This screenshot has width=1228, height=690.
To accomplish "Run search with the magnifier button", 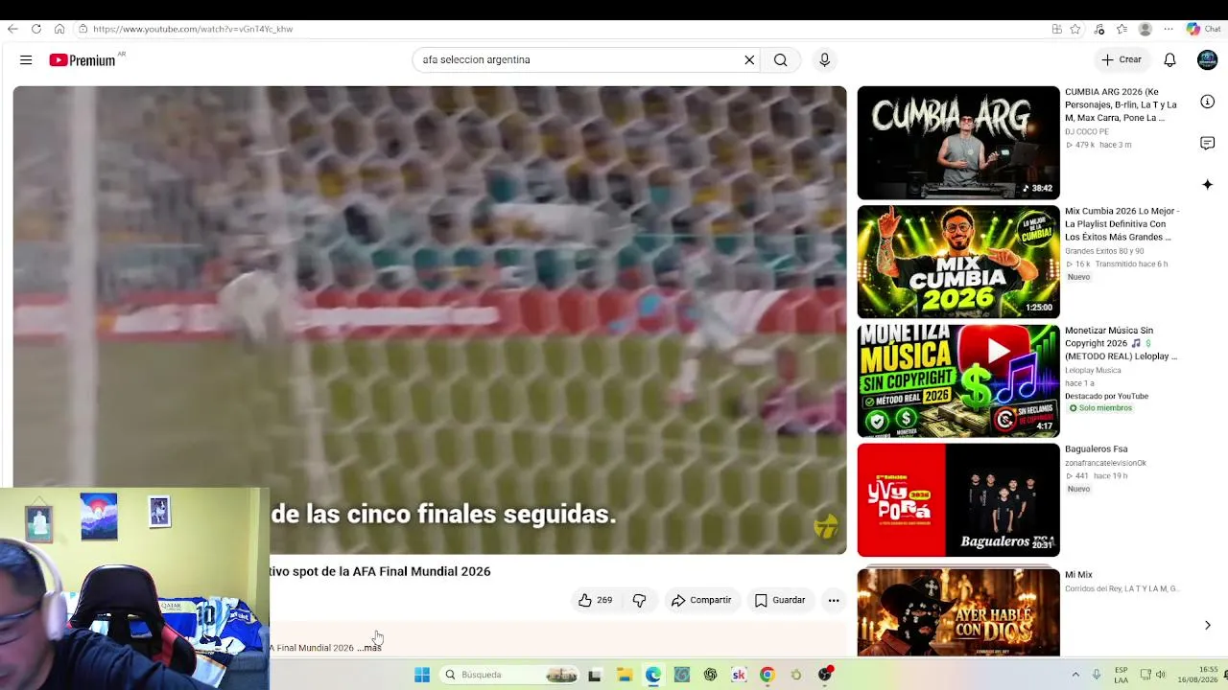I will tap(781, 59).
